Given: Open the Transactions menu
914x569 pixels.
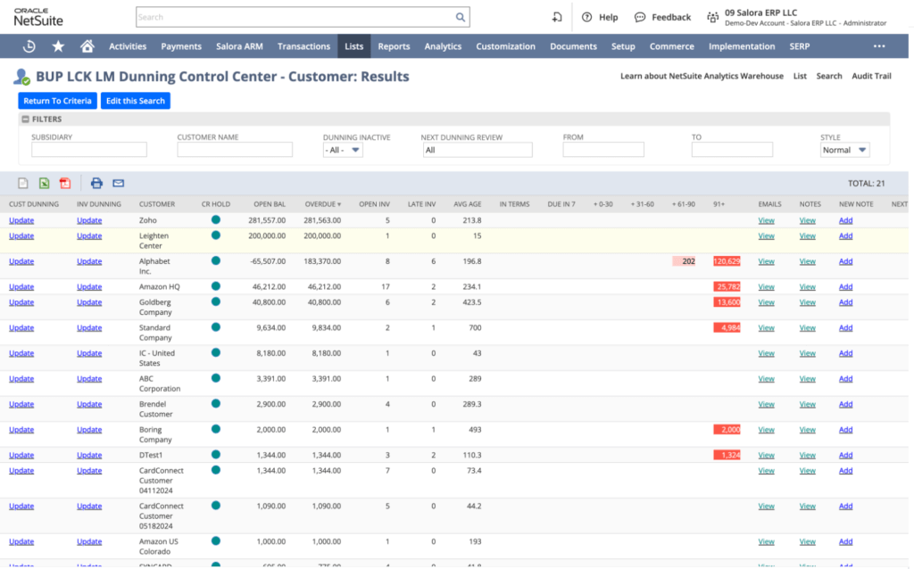Looking at the screenshot, I should [x=303, y=46].
